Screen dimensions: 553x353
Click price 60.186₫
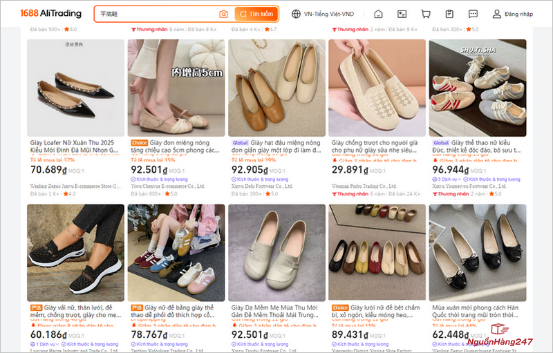[48, 334]
